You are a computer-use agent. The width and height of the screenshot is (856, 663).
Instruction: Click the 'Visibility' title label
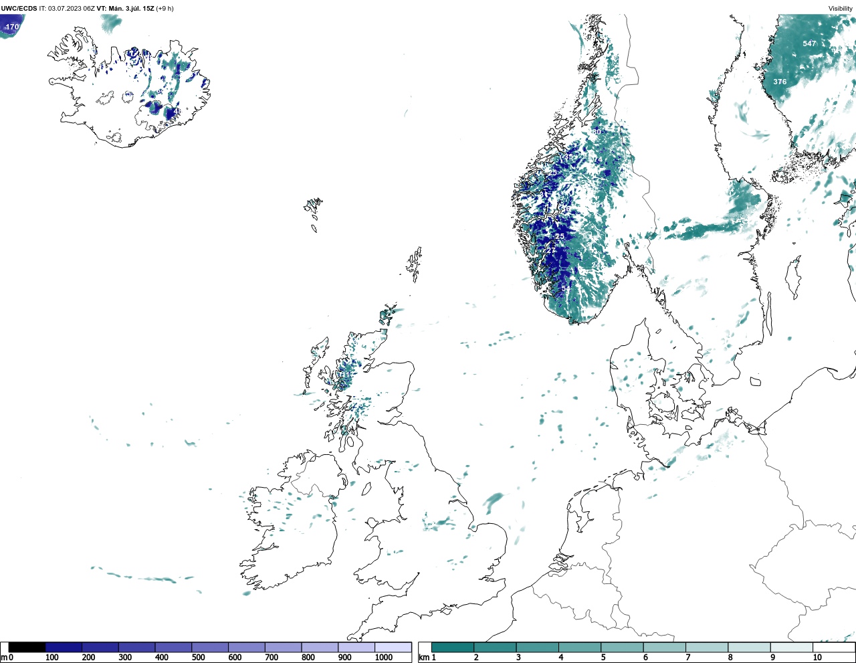[841, 9]
